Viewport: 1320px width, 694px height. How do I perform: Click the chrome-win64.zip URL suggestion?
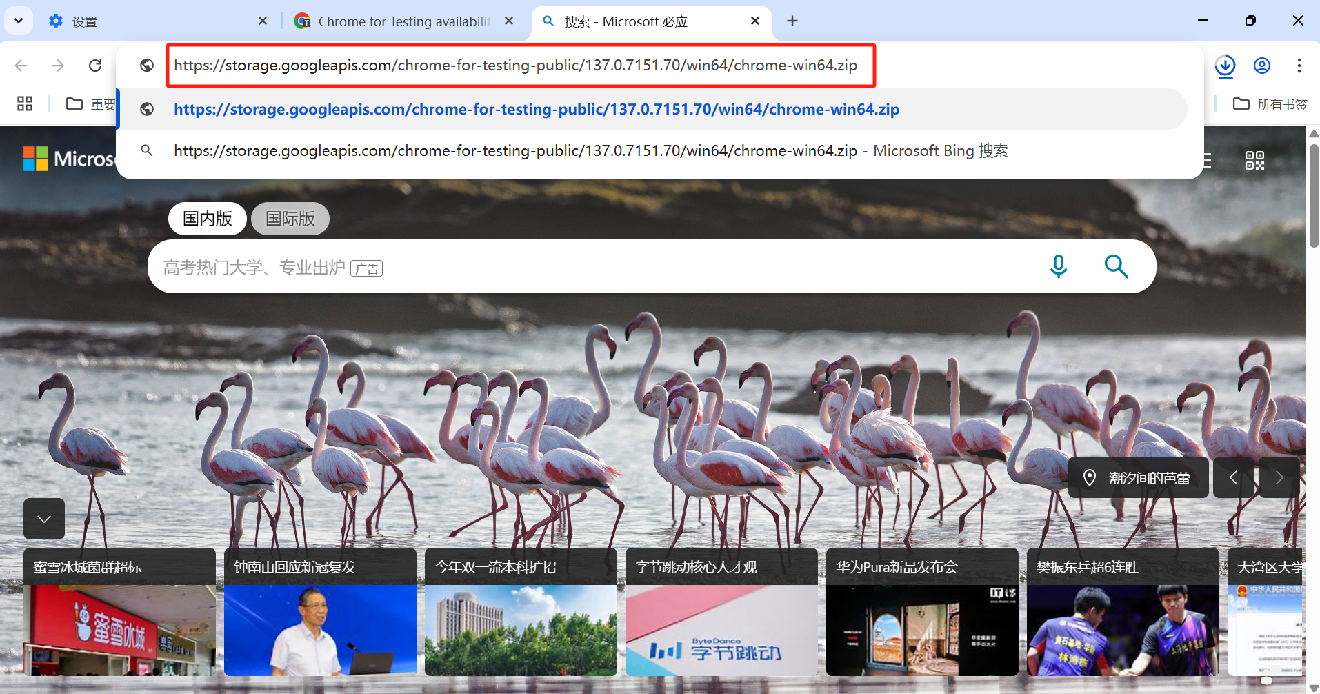(537, 108)
